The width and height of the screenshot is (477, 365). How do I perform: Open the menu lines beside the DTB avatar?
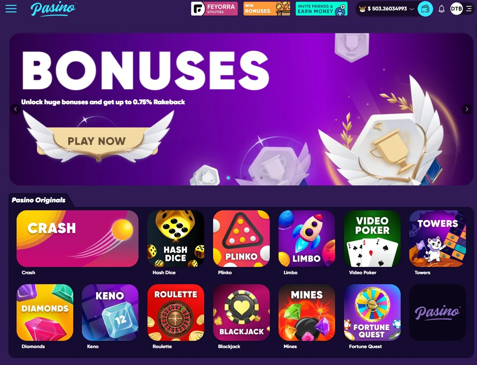point(469,9)
